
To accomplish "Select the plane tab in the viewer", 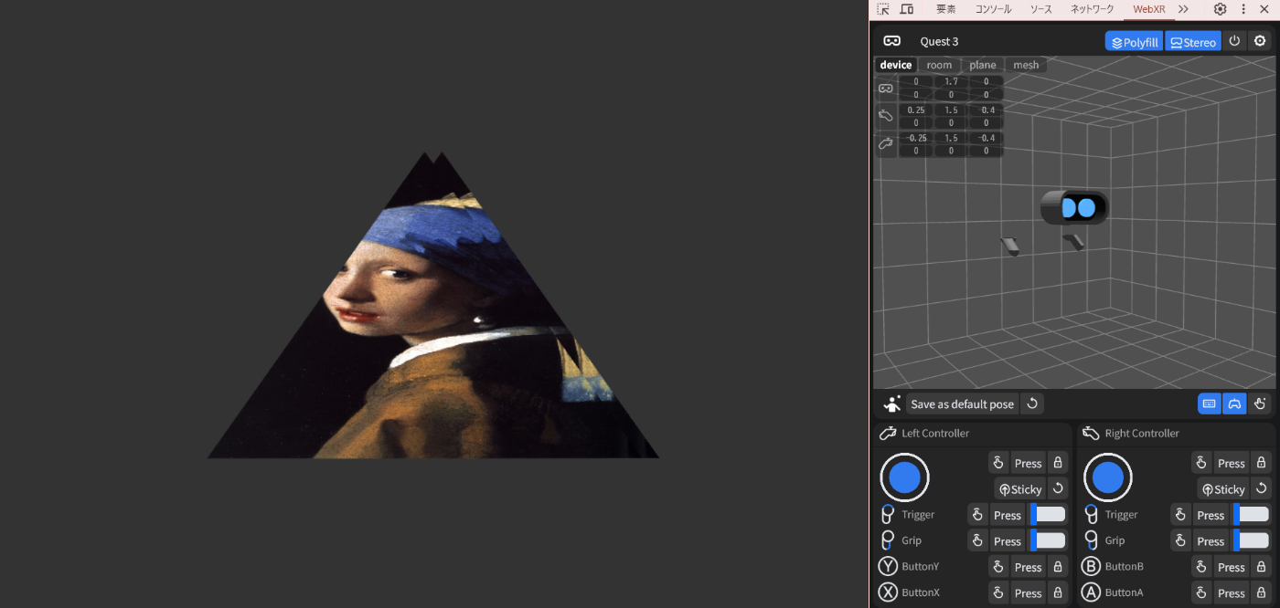I will 983,65.
